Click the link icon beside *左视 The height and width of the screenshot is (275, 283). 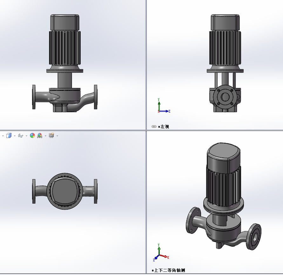[154, 127]
